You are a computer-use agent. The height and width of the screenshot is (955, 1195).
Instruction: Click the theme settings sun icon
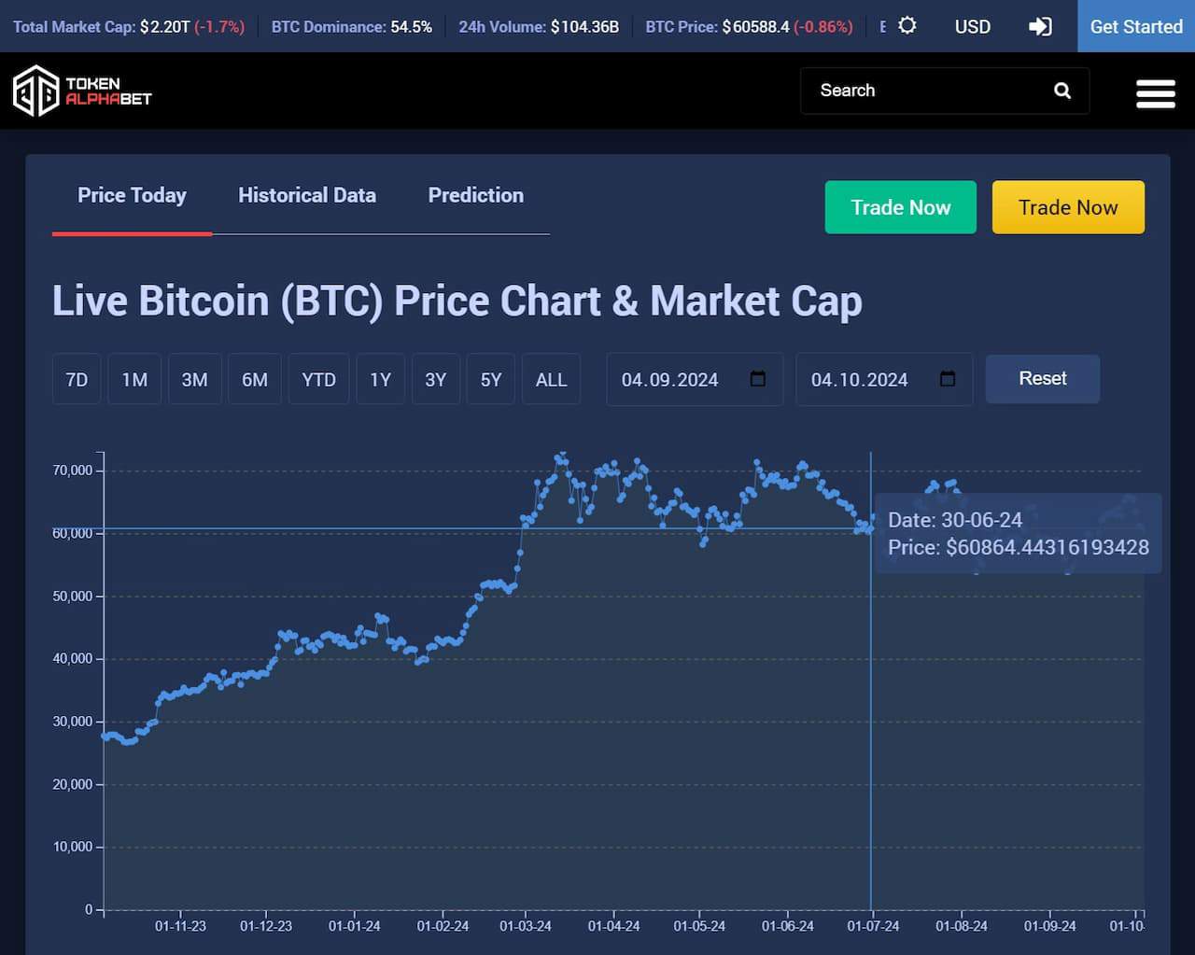tap(907, 26)
